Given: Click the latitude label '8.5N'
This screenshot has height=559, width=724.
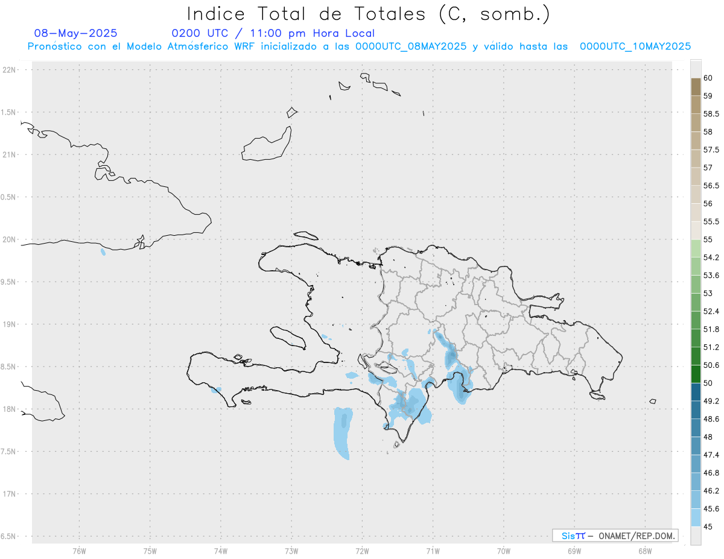Looking at the screenshot, I should point(9,367).
